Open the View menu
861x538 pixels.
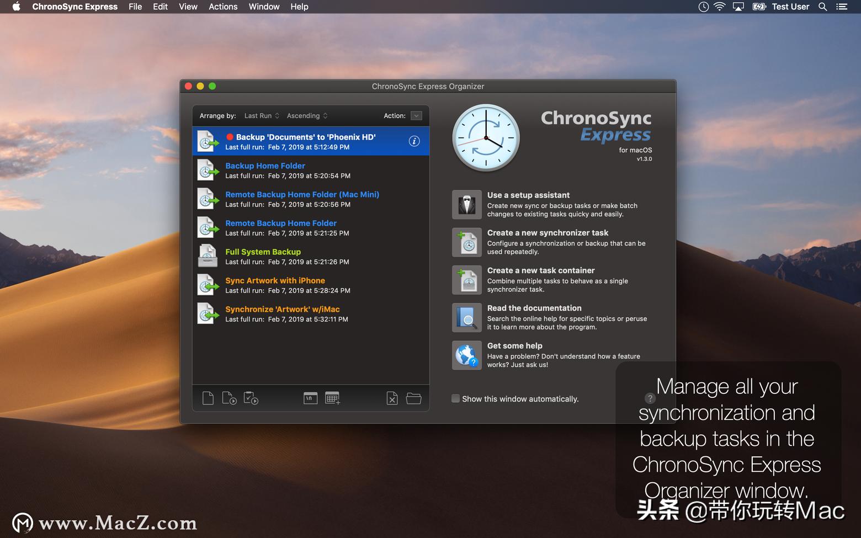click(188, 7)
